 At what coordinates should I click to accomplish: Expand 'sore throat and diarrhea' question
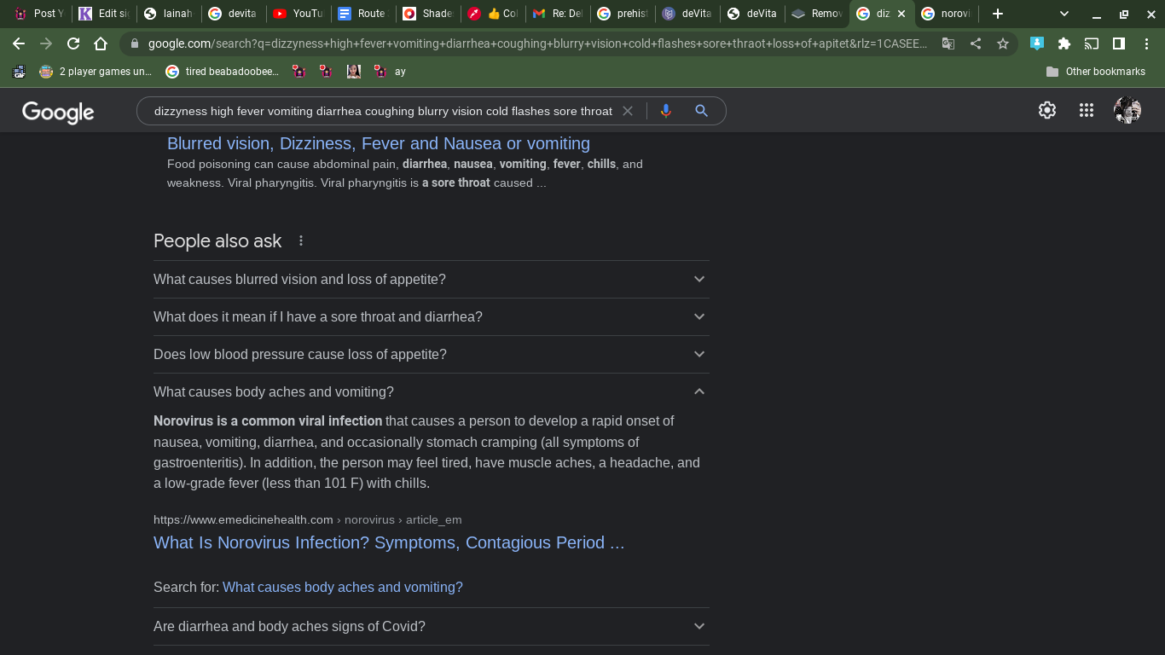point(432,316)
